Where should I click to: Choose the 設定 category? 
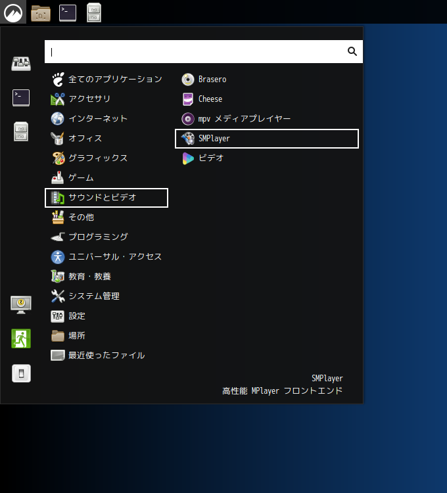(106, 316)
